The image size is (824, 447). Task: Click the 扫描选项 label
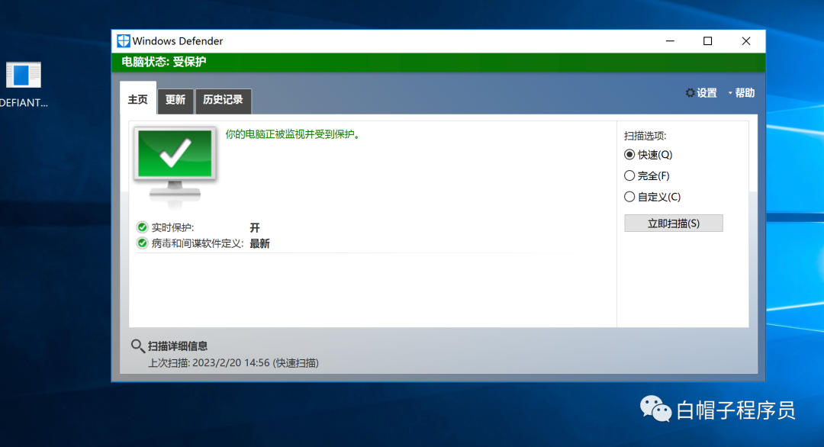[645, 136]
